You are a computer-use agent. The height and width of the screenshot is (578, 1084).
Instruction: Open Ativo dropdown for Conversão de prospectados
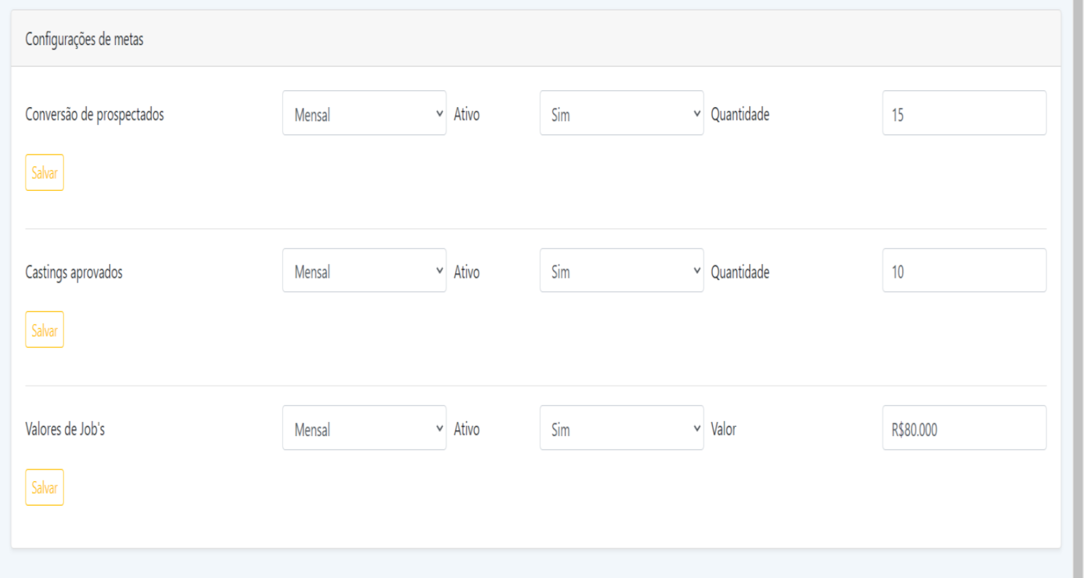pos(621,113)
